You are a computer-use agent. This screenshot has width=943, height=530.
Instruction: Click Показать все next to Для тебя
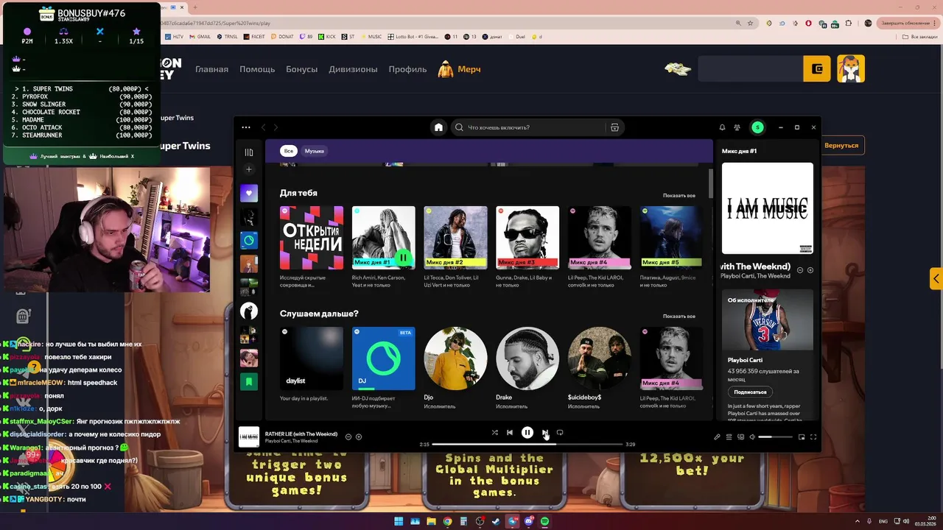pyautogui.click(x=679, y=196)
